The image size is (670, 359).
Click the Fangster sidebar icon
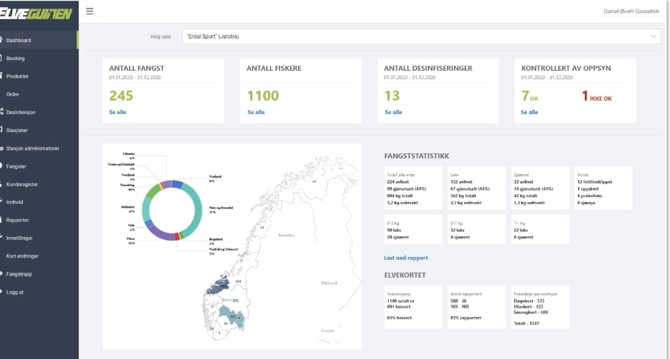pos(2,166)
